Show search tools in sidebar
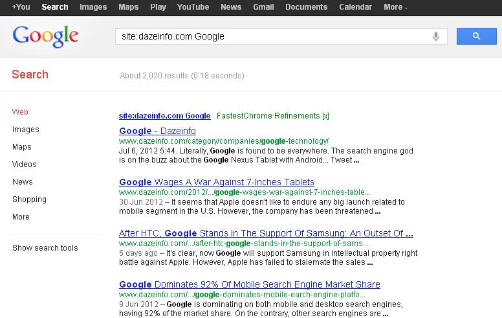502x318 pixels. [45, 248]
